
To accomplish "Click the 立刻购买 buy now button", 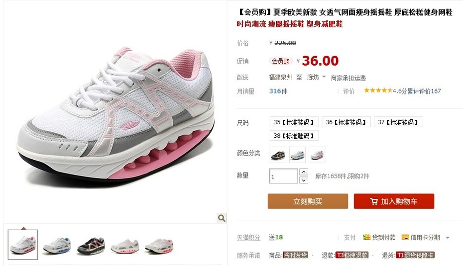I will (x=308, y=201).
